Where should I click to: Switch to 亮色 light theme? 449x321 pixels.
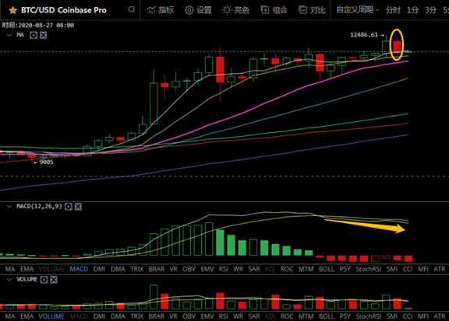coord(235,10)
